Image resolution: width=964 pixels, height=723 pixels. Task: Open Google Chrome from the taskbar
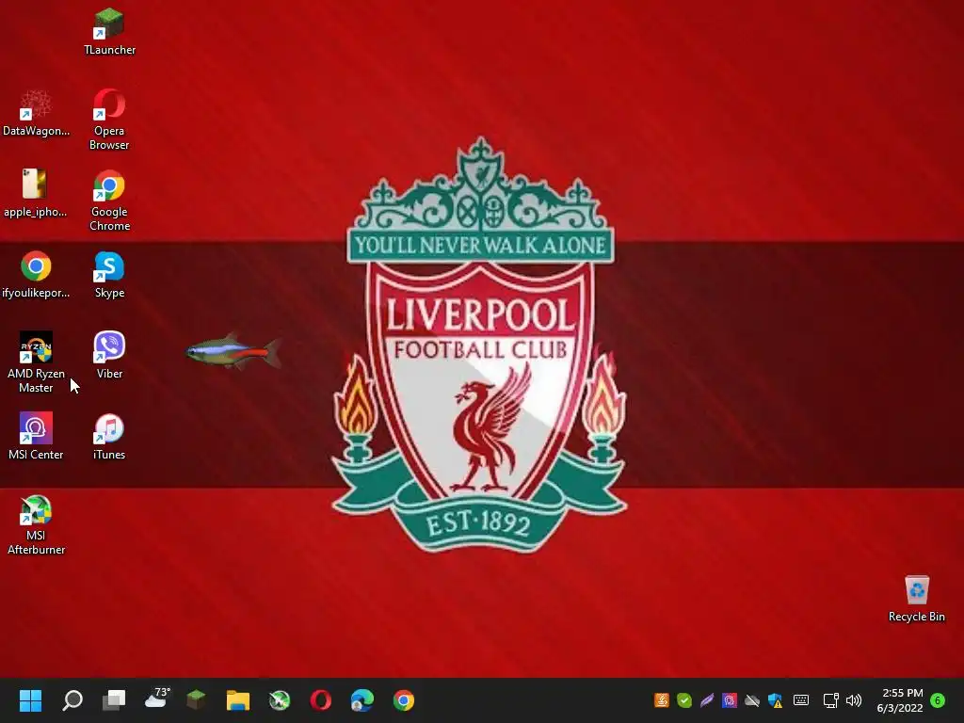pyautogui.click(x=404, y=699)
